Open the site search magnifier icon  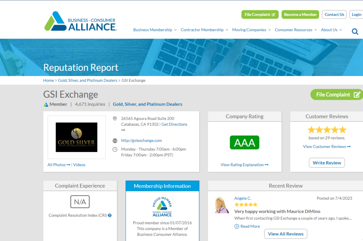[x=355, y=31]
